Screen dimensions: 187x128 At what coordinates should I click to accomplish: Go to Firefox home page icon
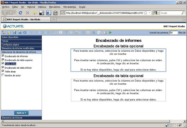[x=35, y=13]
